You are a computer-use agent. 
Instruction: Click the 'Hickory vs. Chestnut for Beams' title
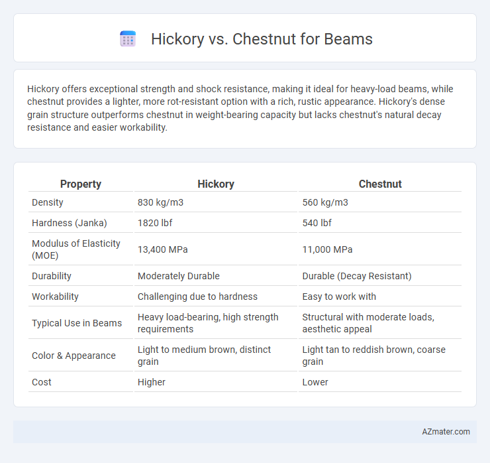tap(262, 39)
